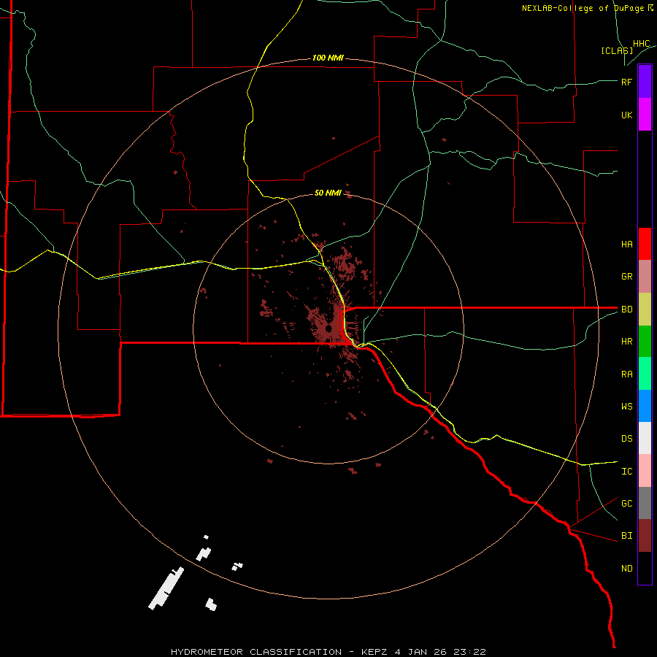Click the [CLAS] units label
Screen dimensions: 657x657
point(617,50)
